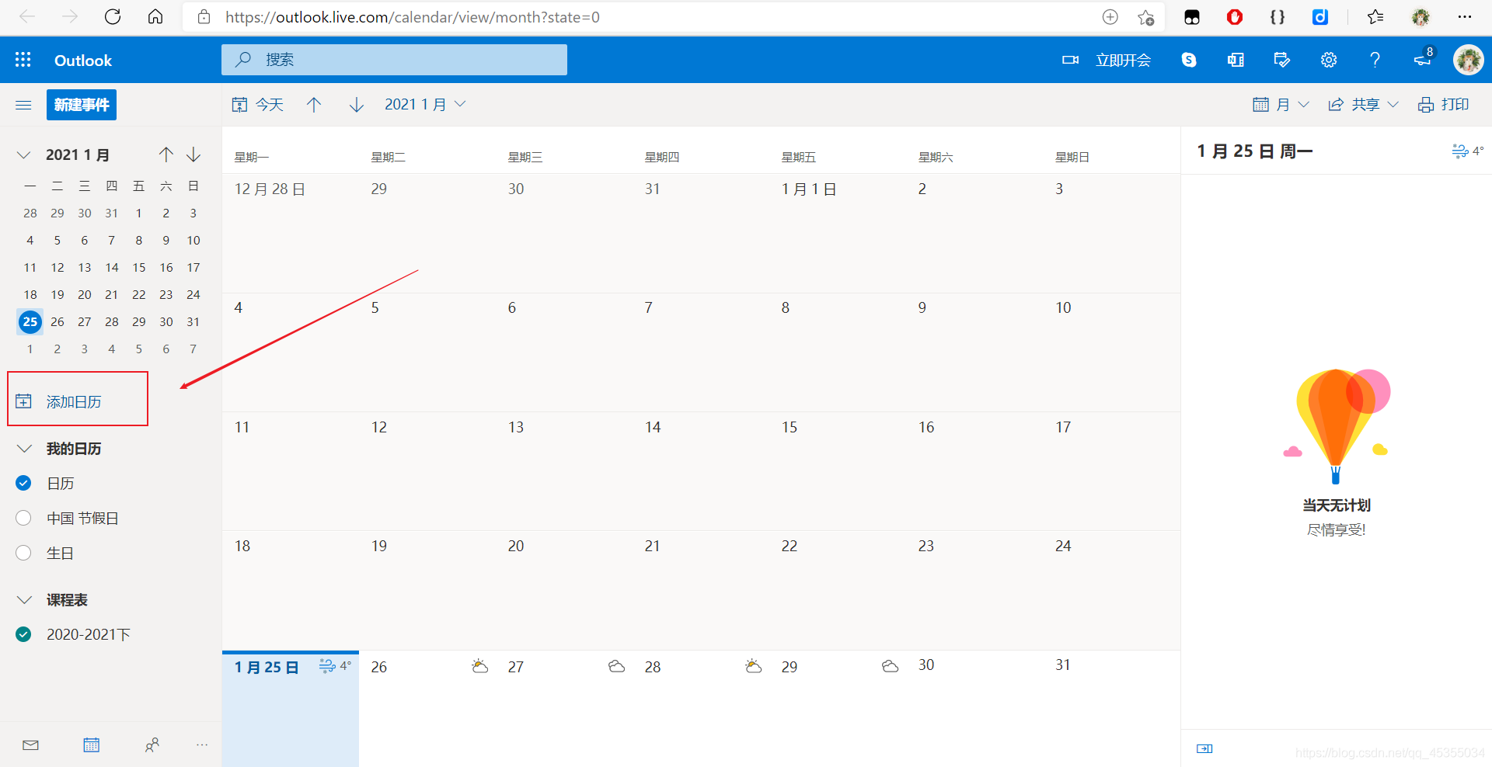This screenshot has width=1492, height=767.
Task: Mini calendar previous month up arrow
Action: 166,154
